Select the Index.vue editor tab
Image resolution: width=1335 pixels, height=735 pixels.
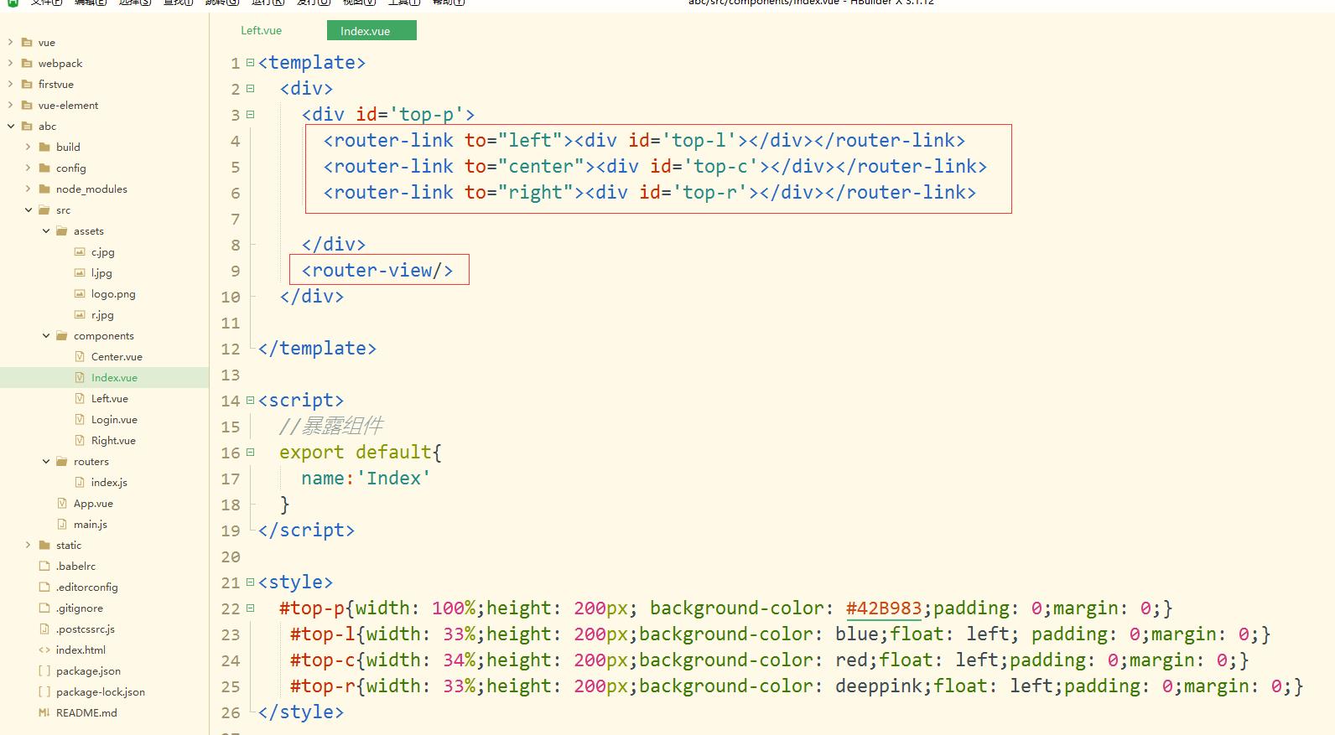[371, 31]
